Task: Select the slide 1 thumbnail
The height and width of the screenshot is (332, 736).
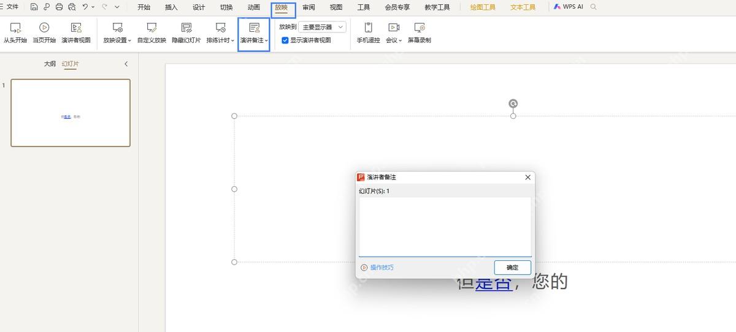Action: click(x=71, y=113)
